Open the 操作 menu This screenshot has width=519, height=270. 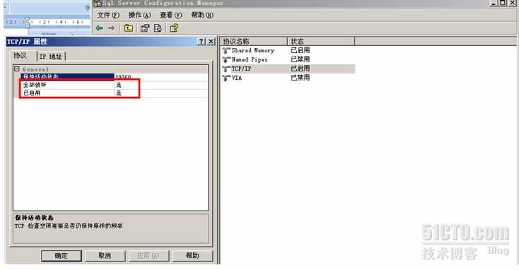pyautogui.click(x=139, y=16)
